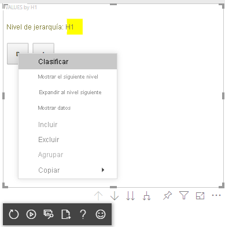Click the export document icon

pos(66,214)
